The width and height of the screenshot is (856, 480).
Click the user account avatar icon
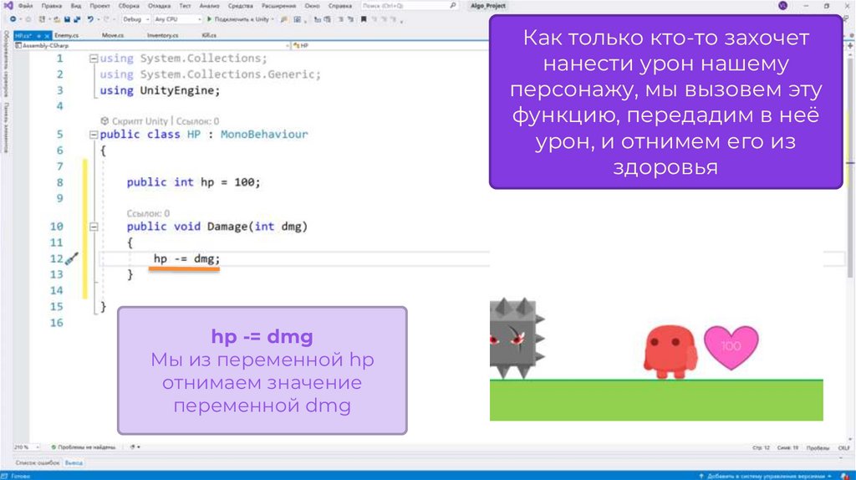pyautogui.click(x=782, y=6)
